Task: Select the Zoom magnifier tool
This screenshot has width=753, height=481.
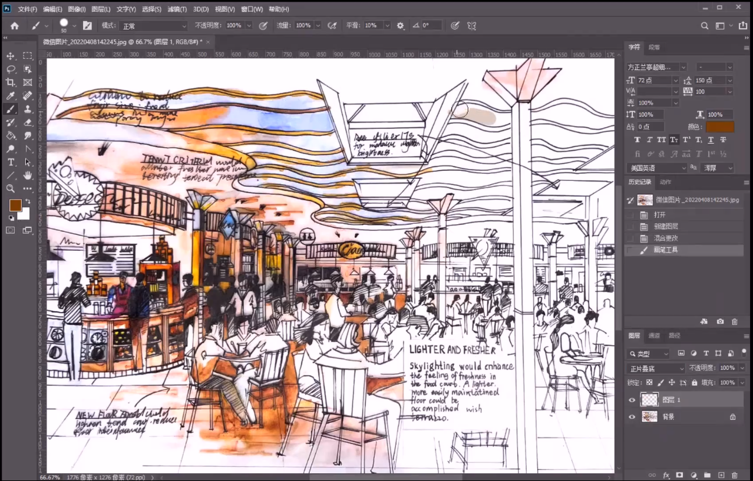Action: 11,188
